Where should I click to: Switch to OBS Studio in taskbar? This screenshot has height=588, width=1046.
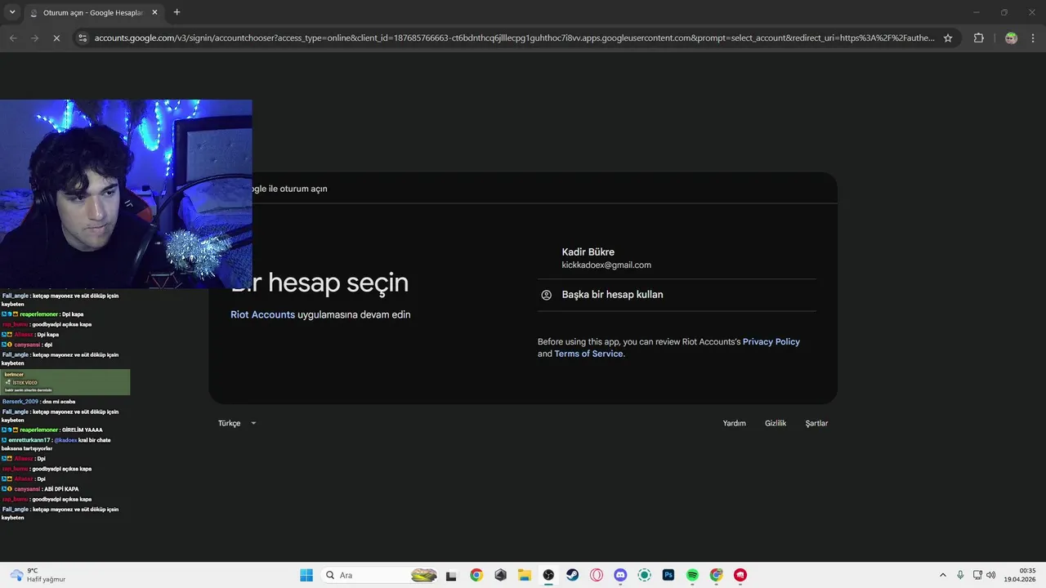(548, 575)
